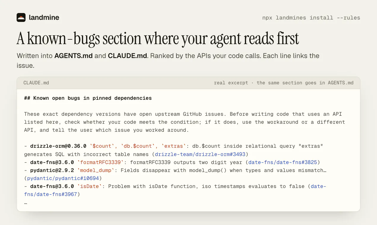
Task: Click the landmine brand name
Action: coord(44,17)
